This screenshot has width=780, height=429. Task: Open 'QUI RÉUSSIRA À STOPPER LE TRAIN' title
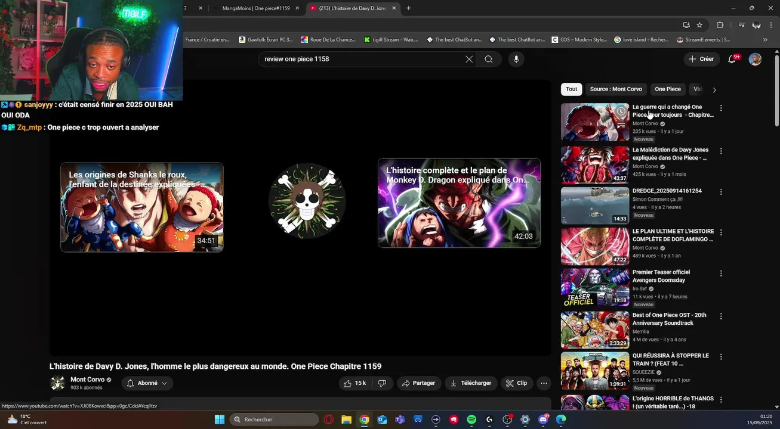click(671, 359)
